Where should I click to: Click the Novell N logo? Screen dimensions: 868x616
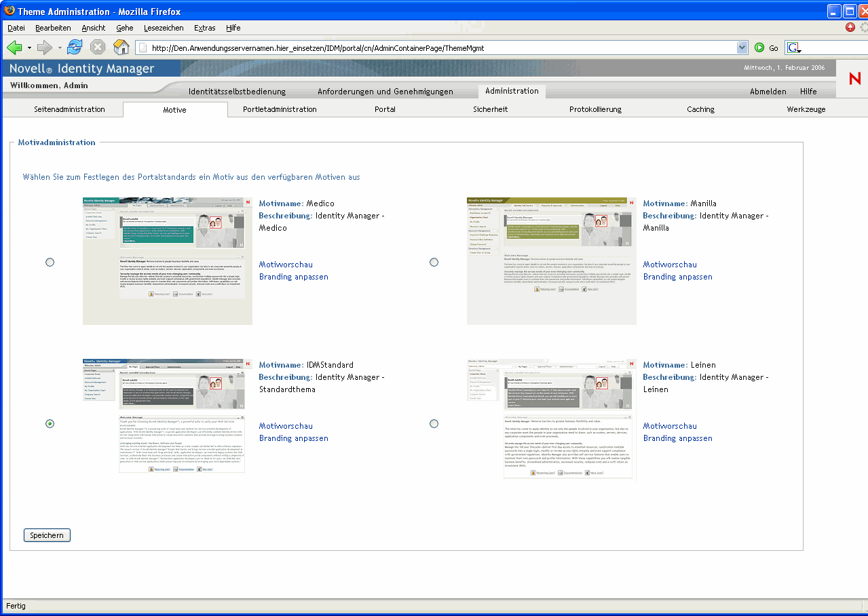tap(854, 79)
